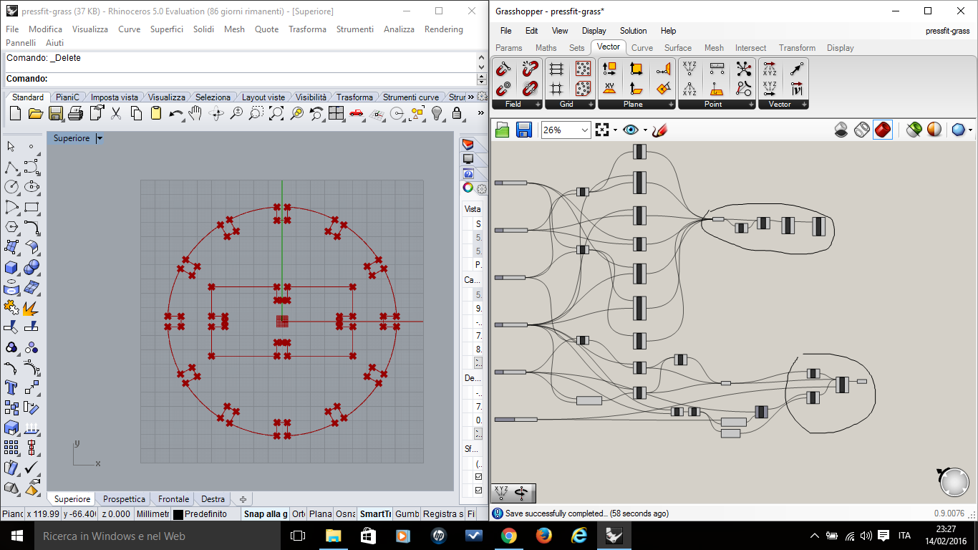978x550 pixels.
Task: Open the Superiore viewport title dropdown arrow
Action: click(100, 138)
